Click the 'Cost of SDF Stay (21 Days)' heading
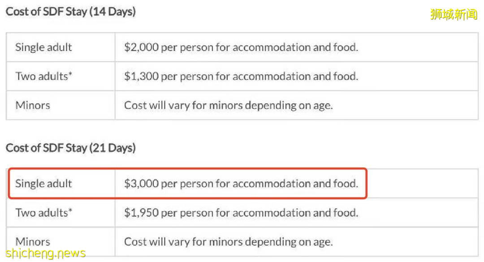 tap(70, 148)
